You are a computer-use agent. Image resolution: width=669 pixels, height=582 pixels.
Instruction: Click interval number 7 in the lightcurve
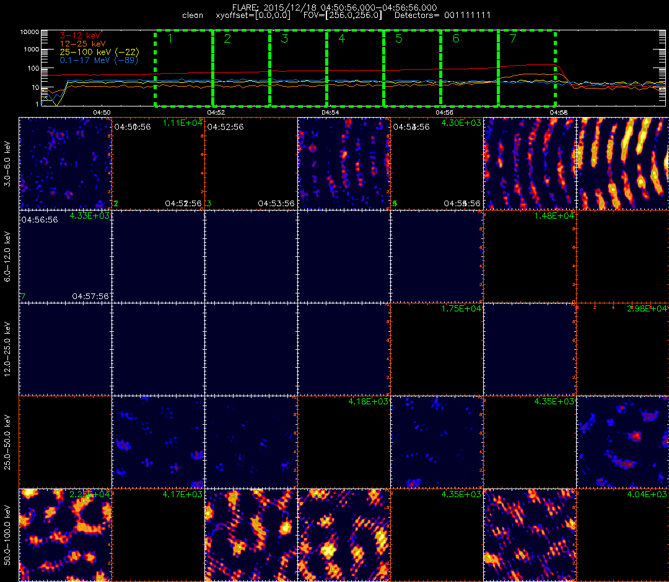coord(514,38)
